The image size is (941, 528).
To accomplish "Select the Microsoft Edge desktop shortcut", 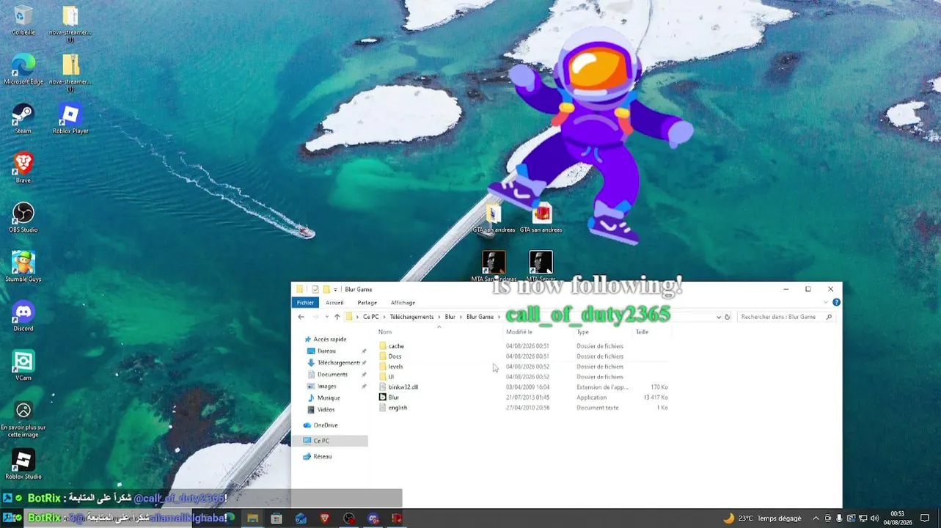I will 23,70.
